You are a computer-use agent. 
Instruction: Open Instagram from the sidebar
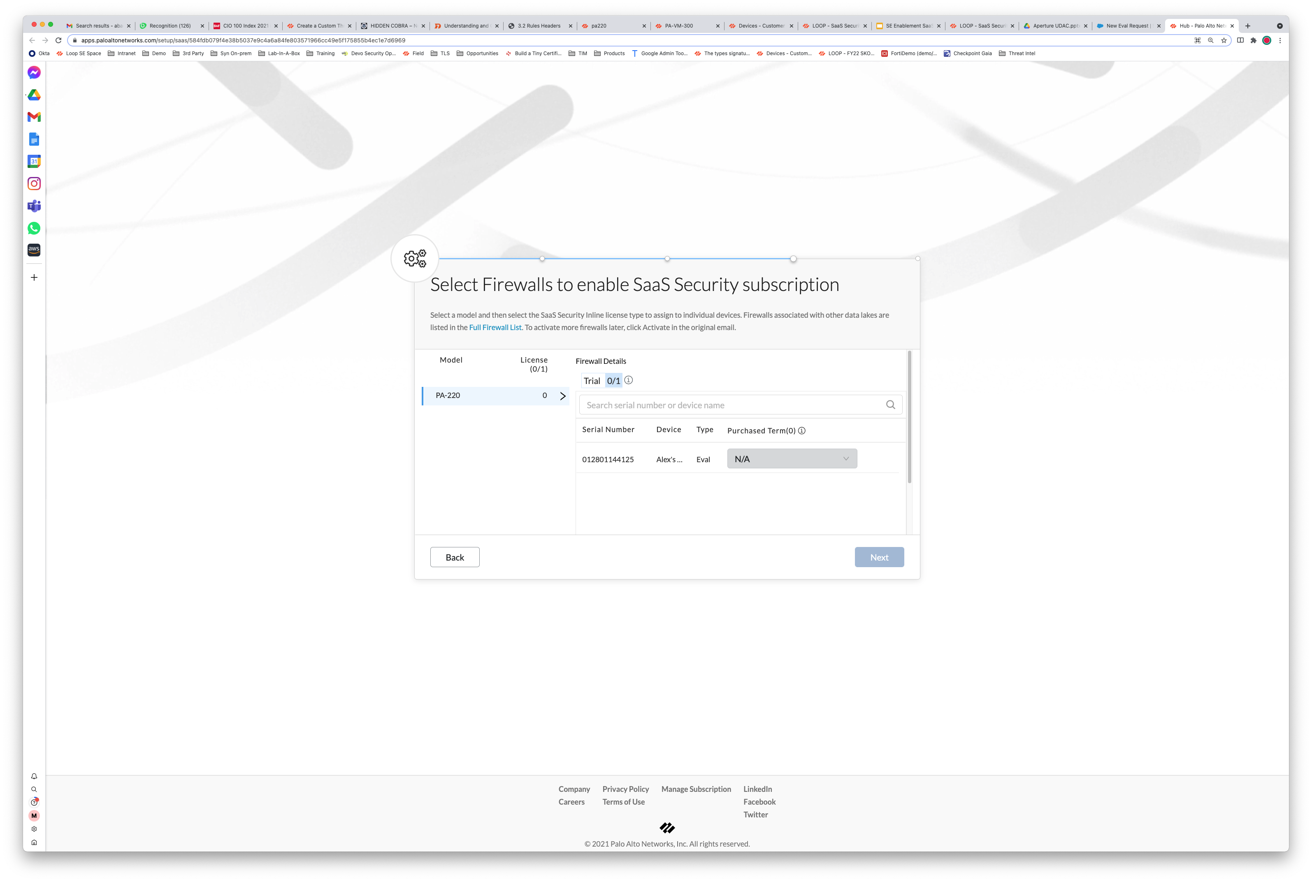[x=34, y=184]
